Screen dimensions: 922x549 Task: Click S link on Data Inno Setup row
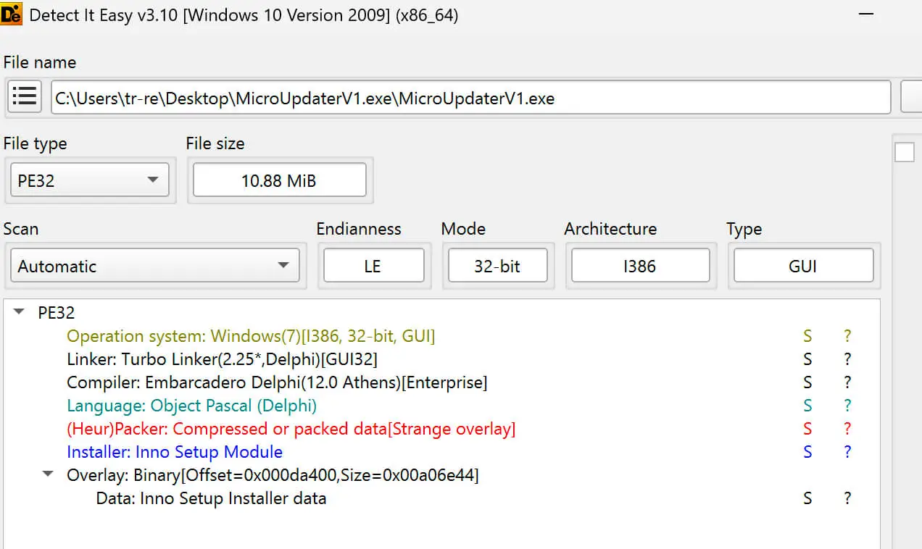[x=807, y=498]
